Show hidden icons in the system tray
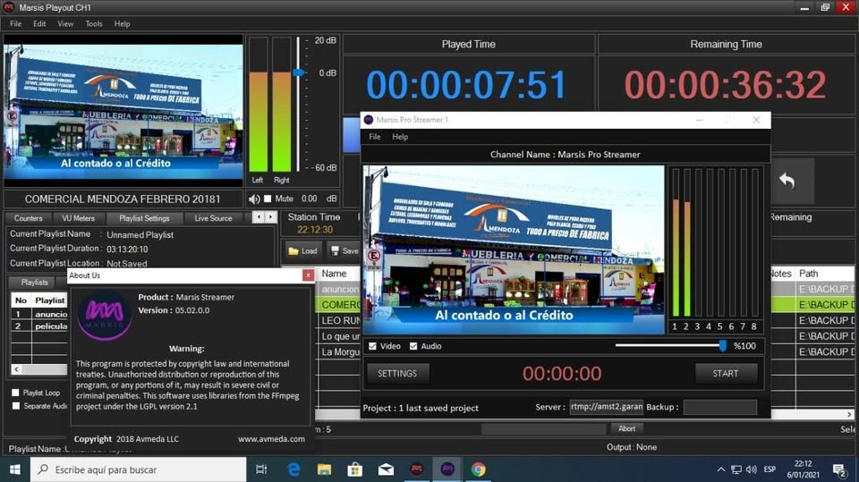 tap(721, 469)
